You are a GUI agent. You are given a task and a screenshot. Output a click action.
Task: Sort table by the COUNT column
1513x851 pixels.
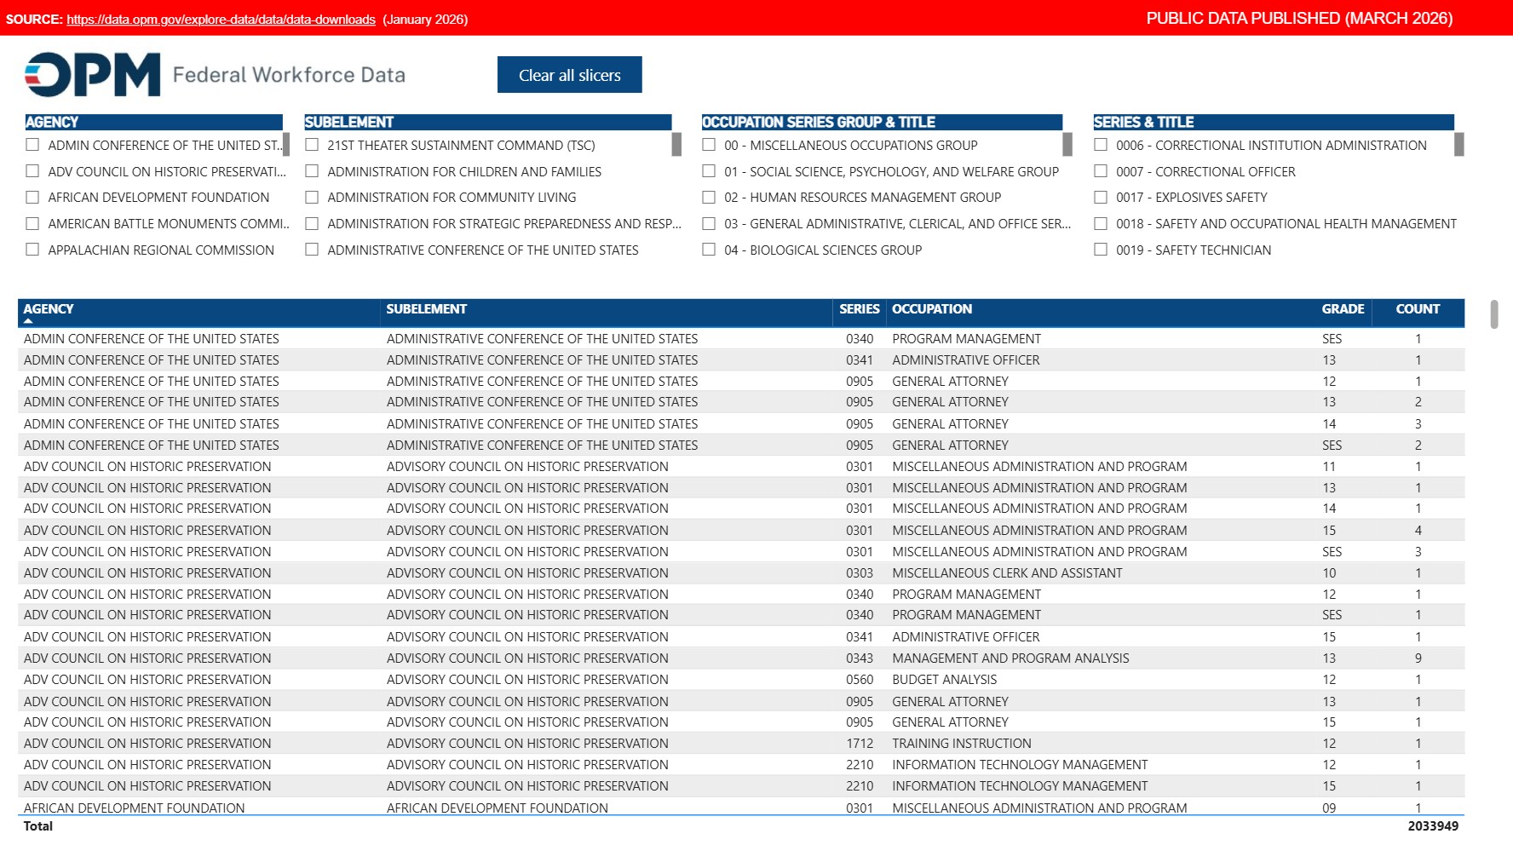tap(1416, 309)
